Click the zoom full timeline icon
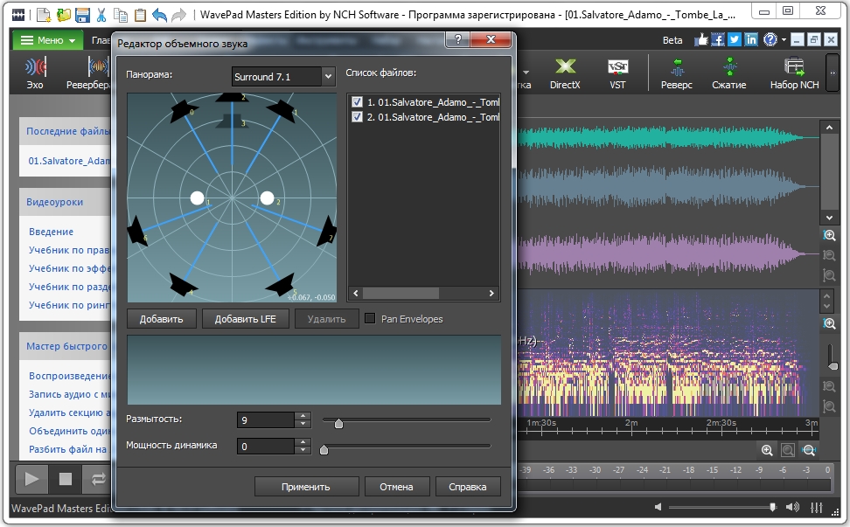 [x=809, y=450]
